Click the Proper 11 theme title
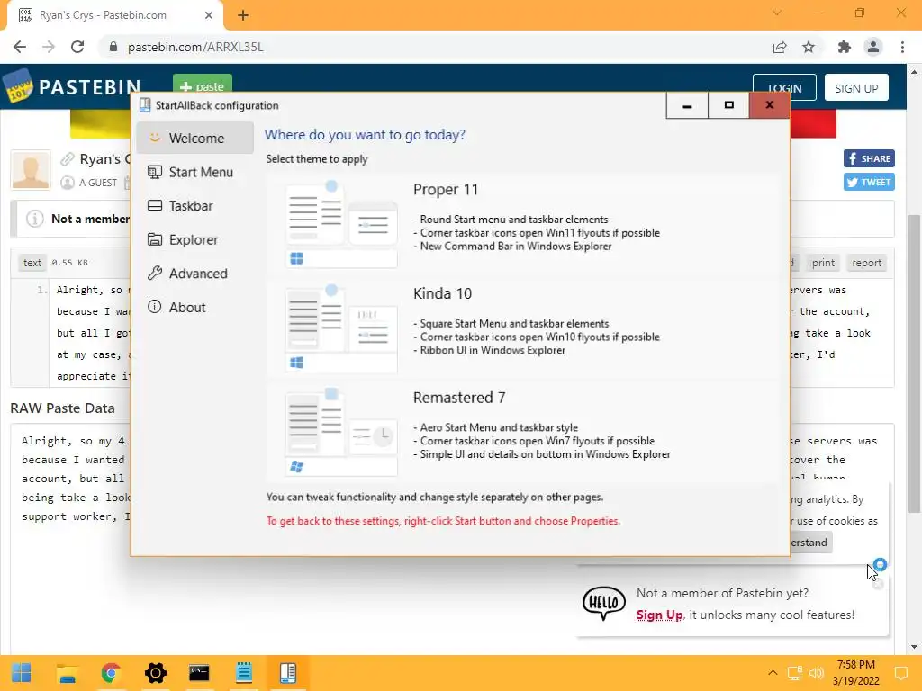This screenshot has width=922, height=691. pos(446,190)
